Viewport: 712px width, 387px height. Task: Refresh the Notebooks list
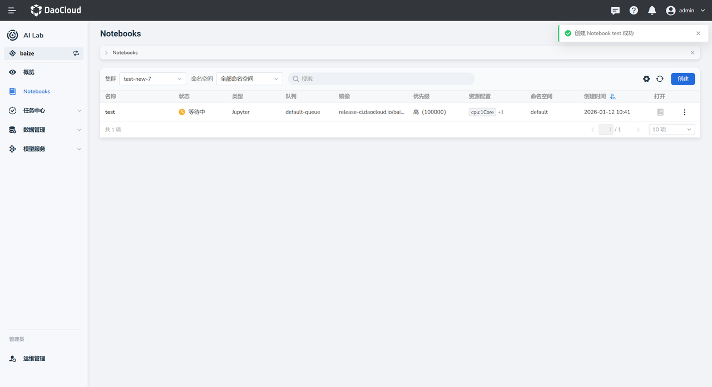click(660, 79)
